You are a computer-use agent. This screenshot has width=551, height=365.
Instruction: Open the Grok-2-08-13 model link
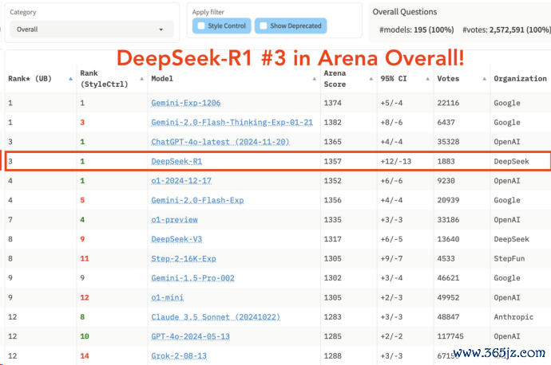coord(179,356)
